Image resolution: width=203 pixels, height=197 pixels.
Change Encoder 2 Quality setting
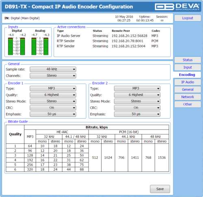coord(137,95)
